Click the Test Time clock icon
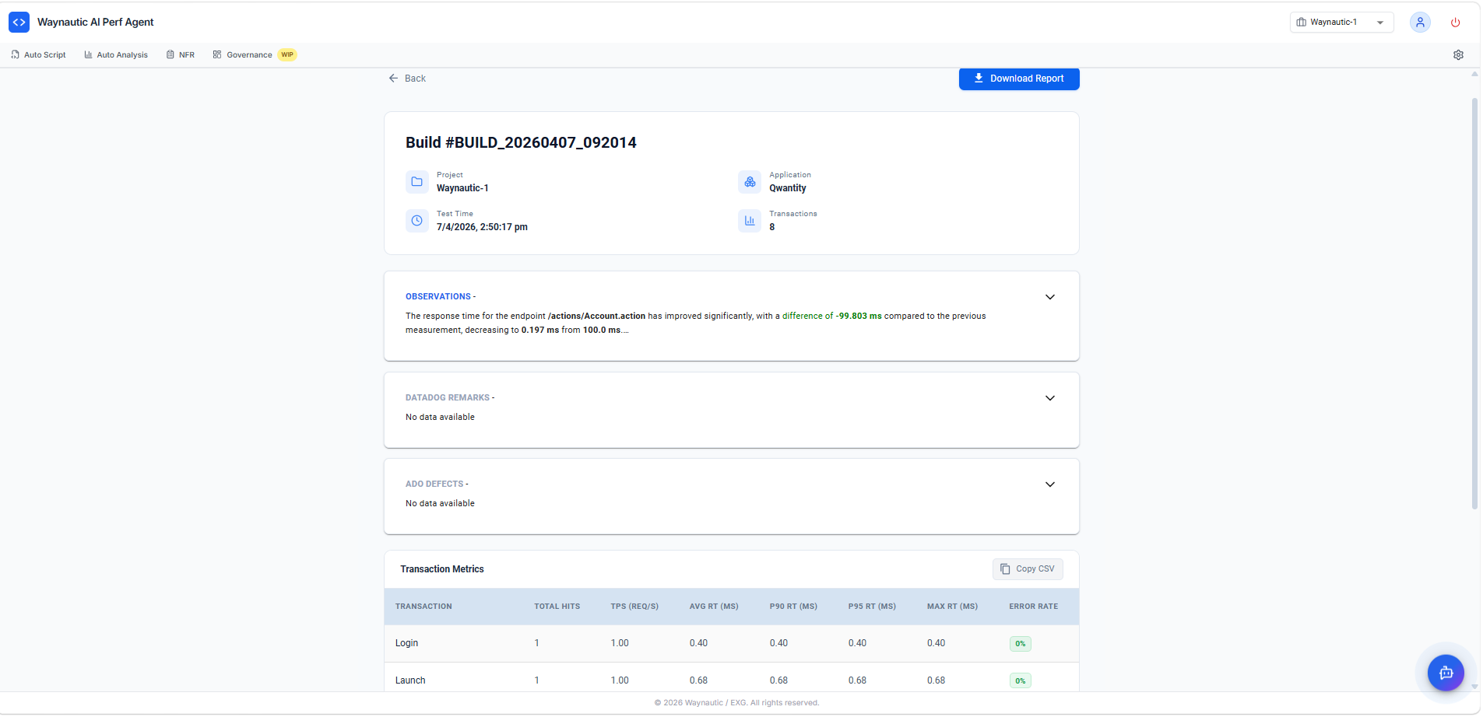 coord(416,220)
